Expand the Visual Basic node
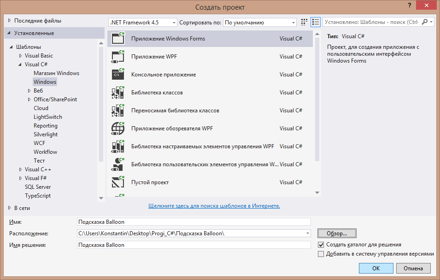The image size is (440, 280). [x=20, y=56]
